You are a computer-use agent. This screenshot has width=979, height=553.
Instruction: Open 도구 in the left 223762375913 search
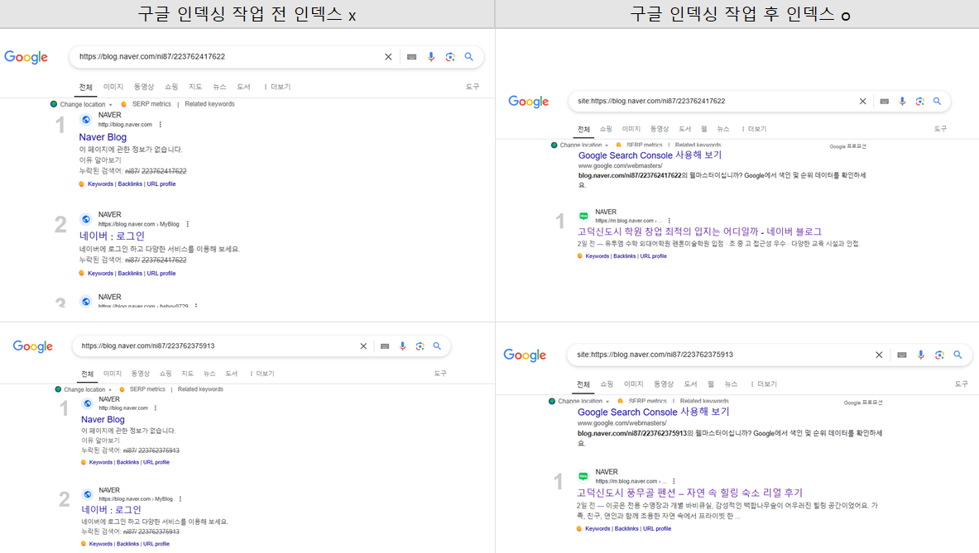click(440, 374)
